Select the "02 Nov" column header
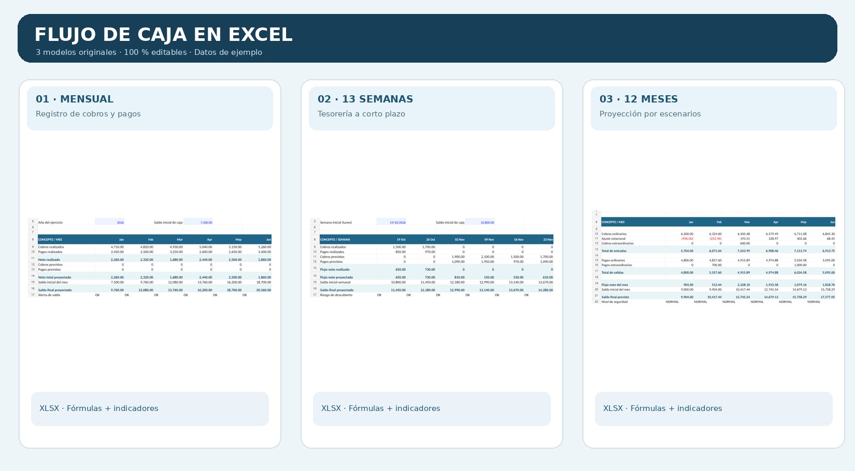The height and width of the screenshot is (471, 855). point(460,240)
